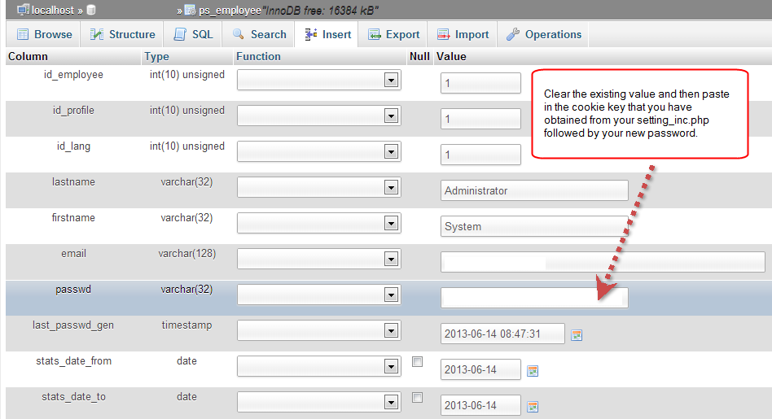Viewport: 772px width, 419px height.
Task: Click the stats_date_from date field
Action: pos(480,369)
